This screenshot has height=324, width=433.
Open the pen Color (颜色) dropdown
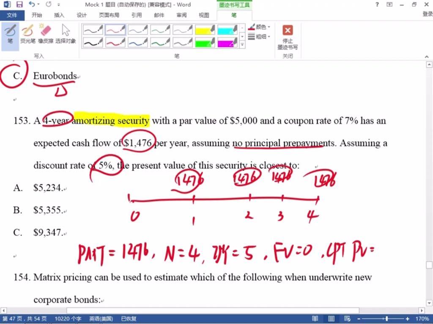click(259, 27)
